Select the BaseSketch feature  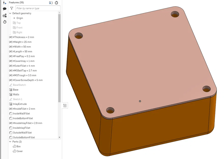18,85
